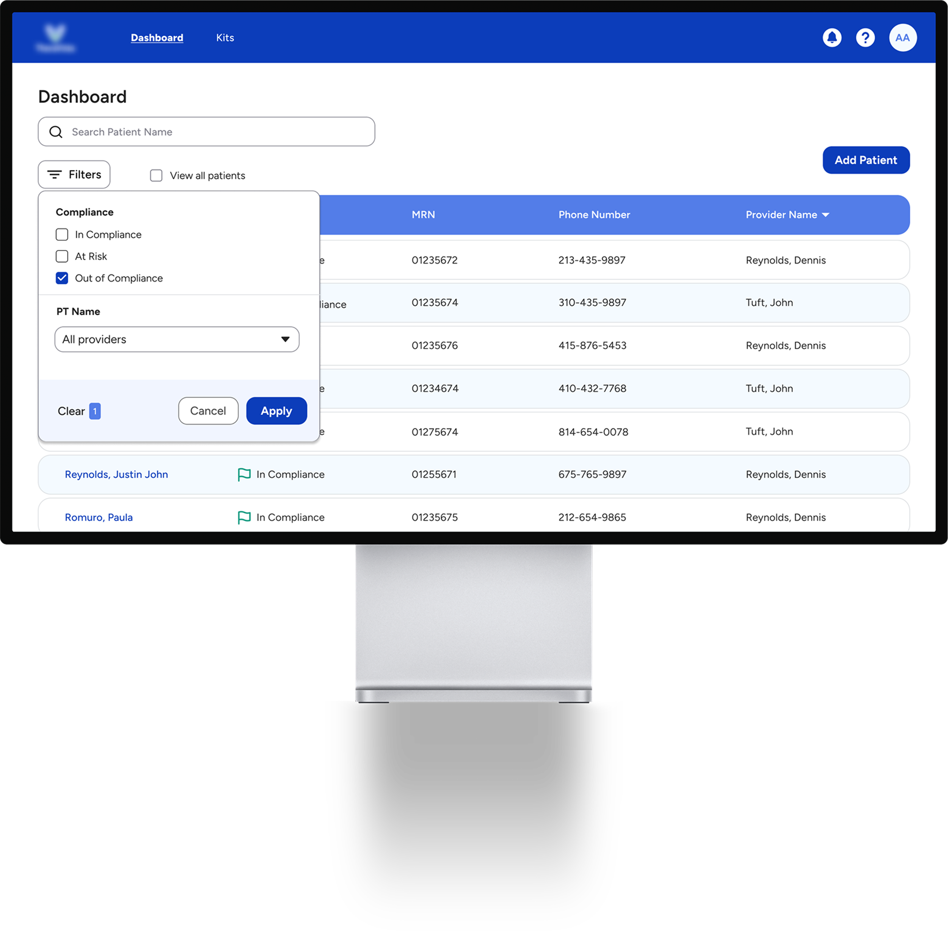Check the In Compliance filter
Screen dimensions: 948x931
pyautogui.click(x=61, y=234)
